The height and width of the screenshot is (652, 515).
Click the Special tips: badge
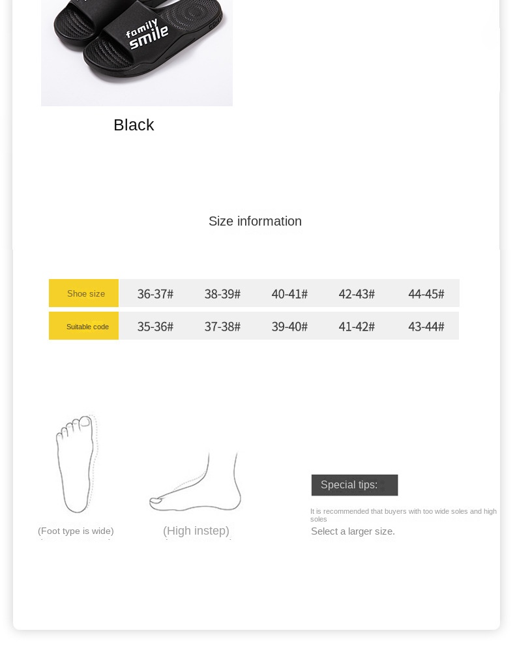(354, 485)
